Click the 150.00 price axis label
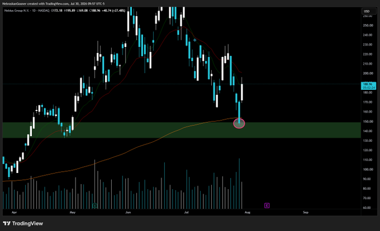This screenshot has width=380, height=231. (x=368, y=122)
